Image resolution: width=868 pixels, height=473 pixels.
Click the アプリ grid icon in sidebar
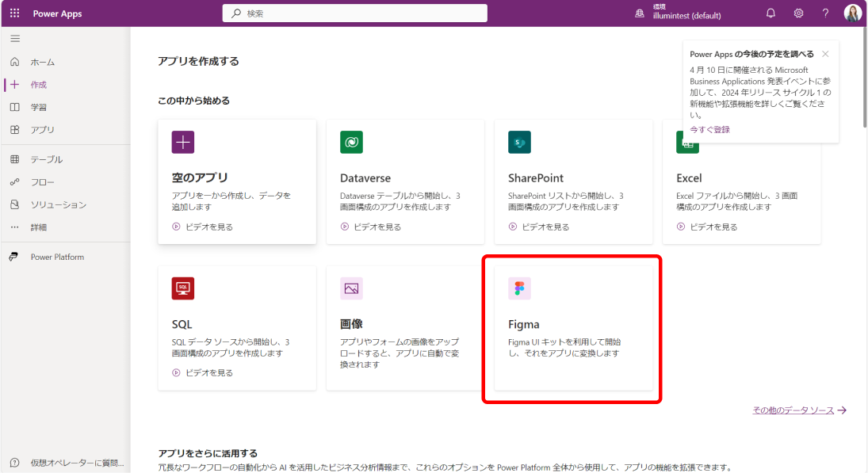pyautogui.click(x=15, y=129)
